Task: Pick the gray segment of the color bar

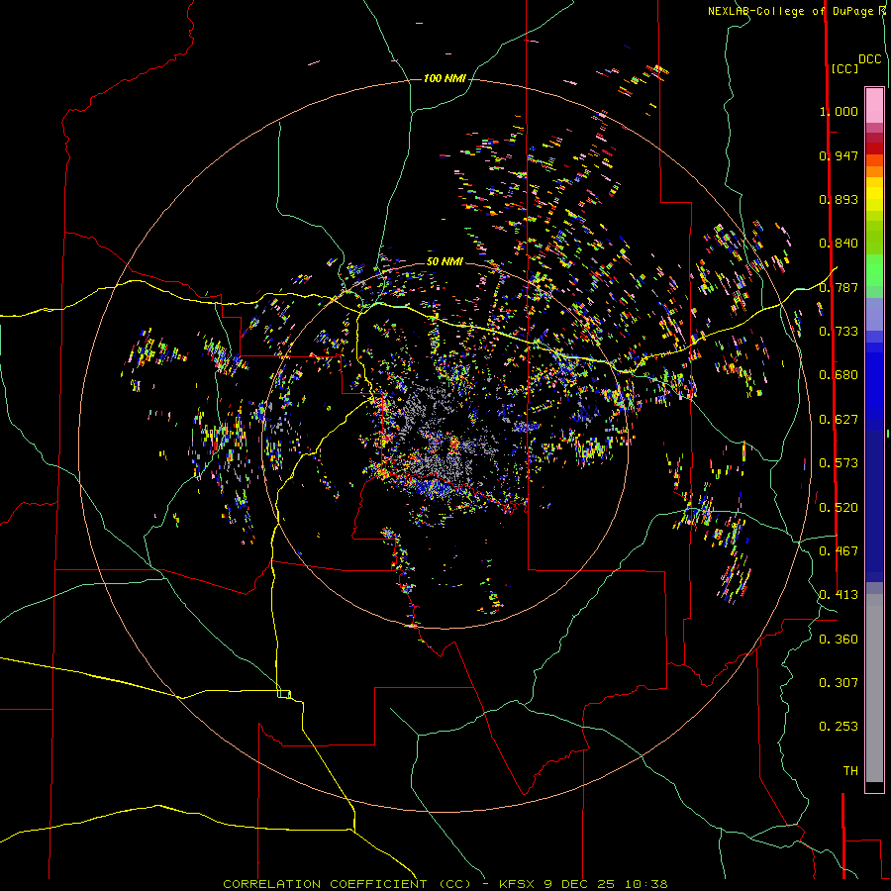Action: point(874,688)
